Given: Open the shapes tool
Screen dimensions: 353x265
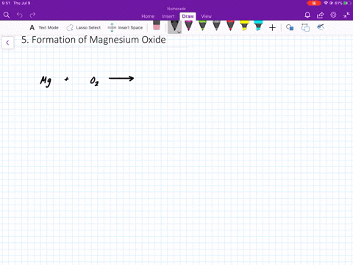Looking at the screenshot, I should point(290,27).
